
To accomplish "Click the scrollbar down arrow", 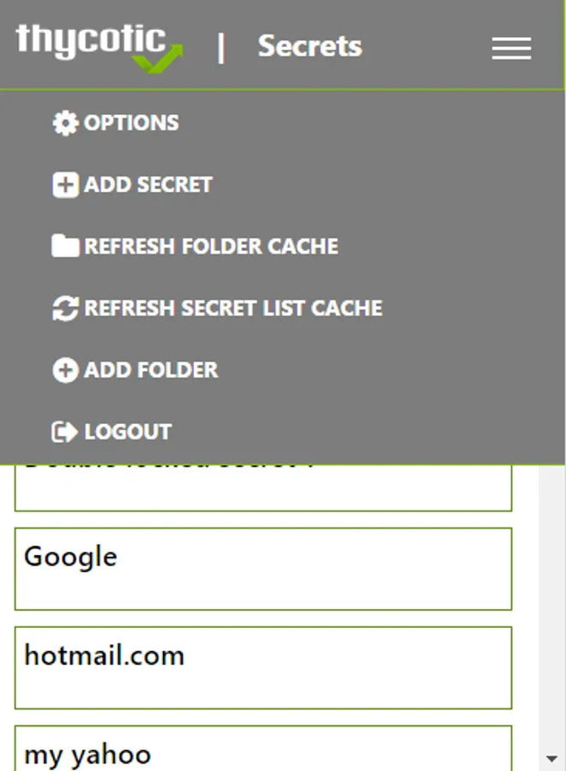I will [x=551, y=759].
